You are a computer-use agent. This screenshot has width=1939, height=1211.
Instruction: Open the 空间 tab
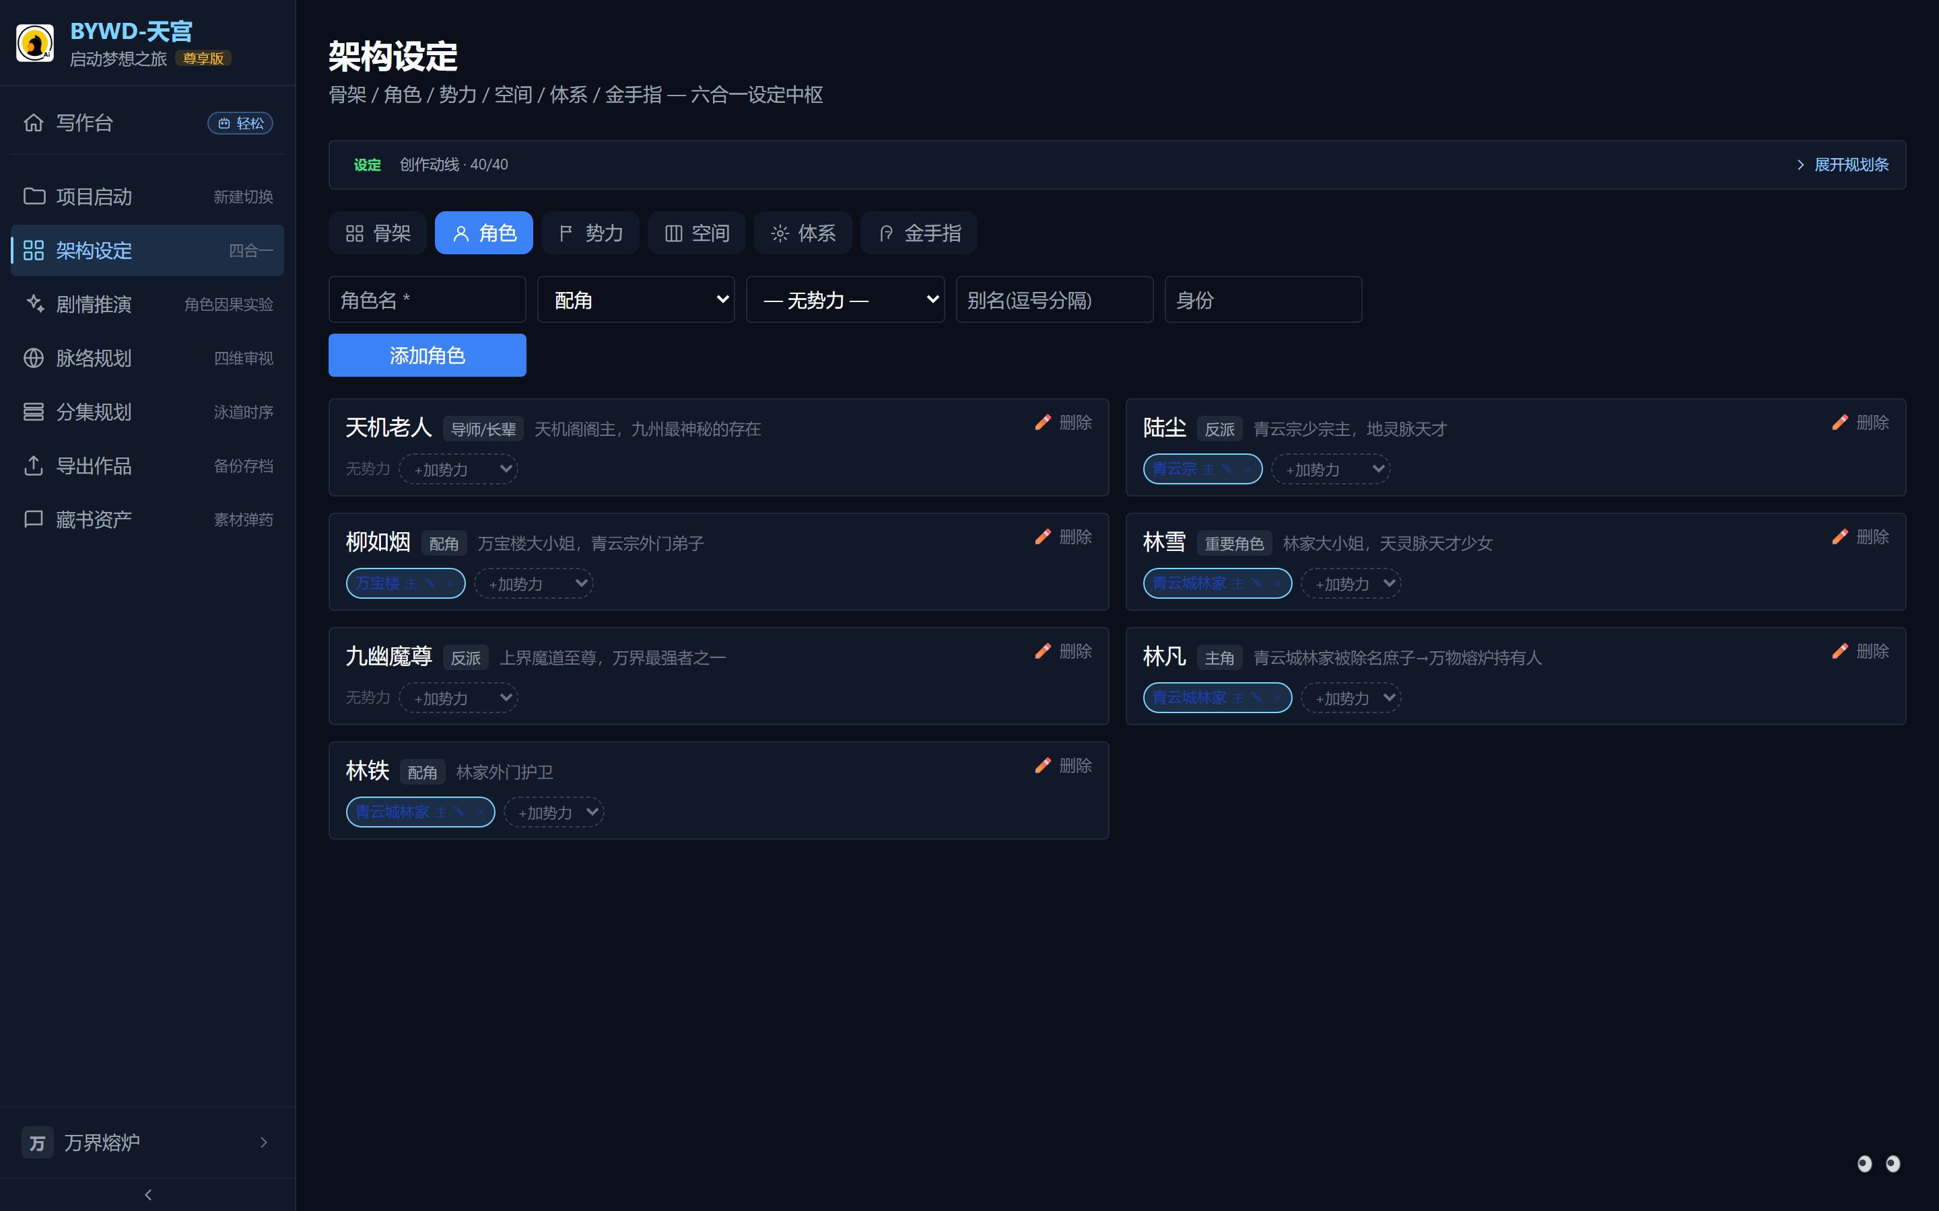[x=697, y=233]
